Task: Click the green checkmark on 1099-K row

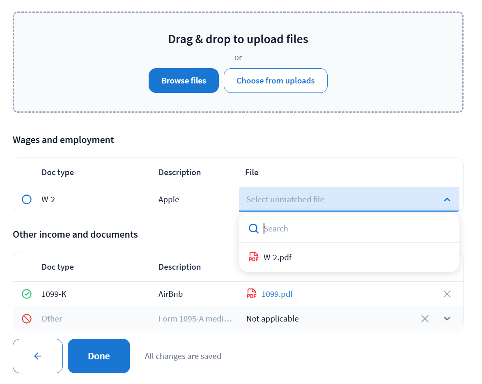Action: [27, 294]
